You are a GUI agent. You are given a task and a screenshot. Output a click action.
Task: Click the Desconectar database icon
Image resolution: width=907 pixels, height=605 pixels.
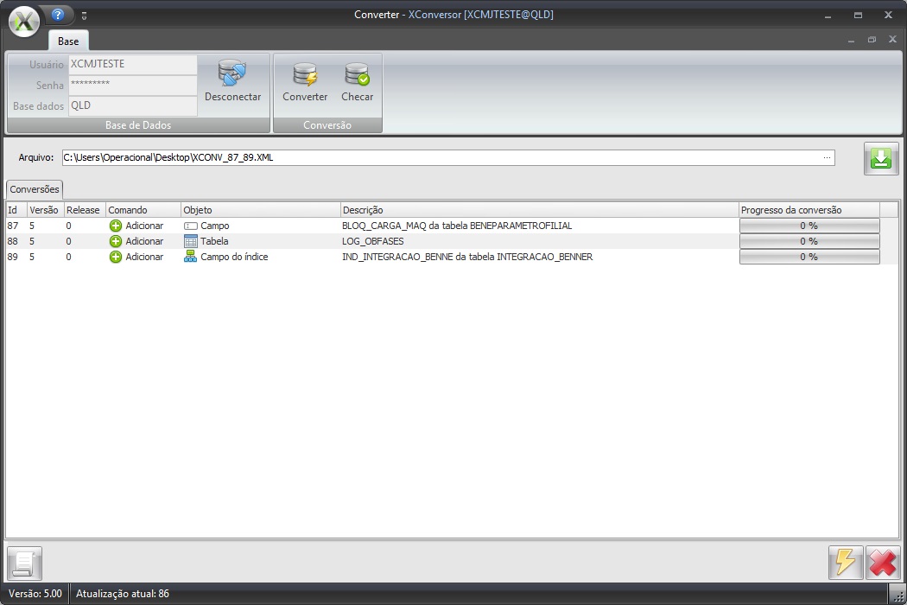coord(232,75)
